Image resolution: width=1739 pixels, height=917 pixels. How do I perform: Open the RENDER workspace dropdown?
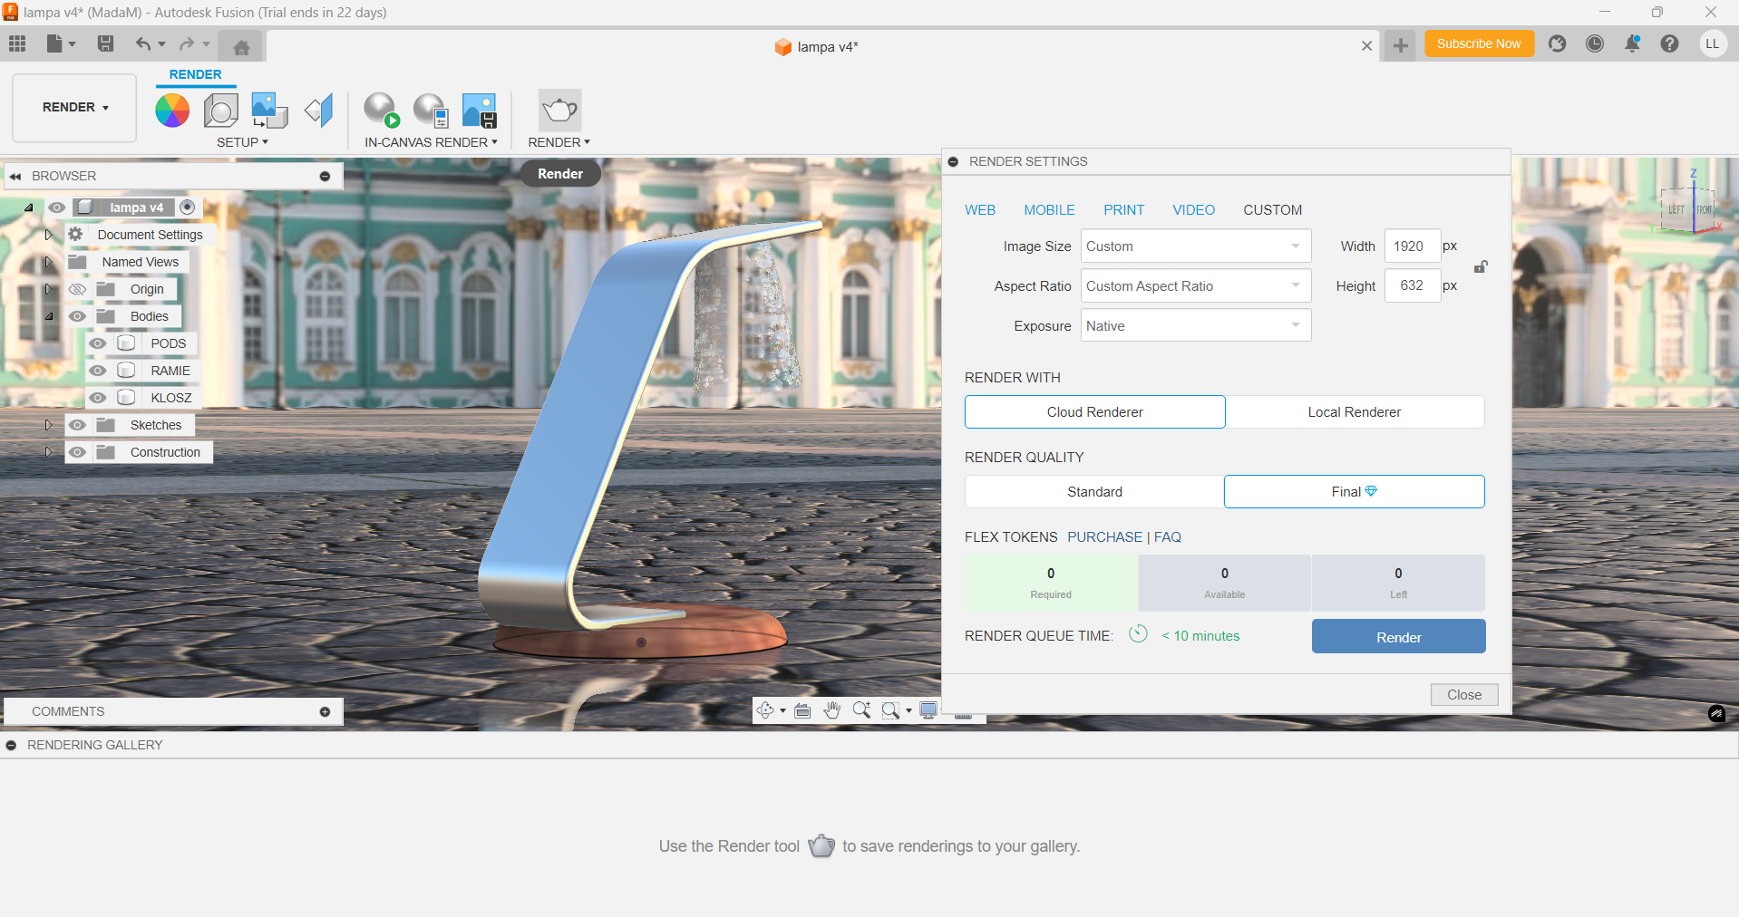(74, 108)
